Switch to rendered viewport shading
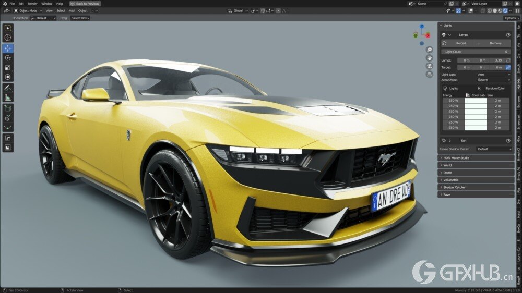This screenshot has height=293, width=522. pyautogui.click(x=505, y=10)
